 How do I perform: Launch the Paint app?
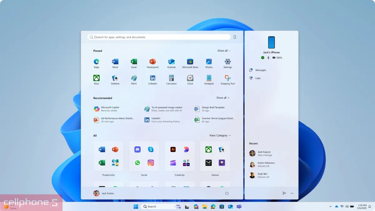[x=134, y=80]
